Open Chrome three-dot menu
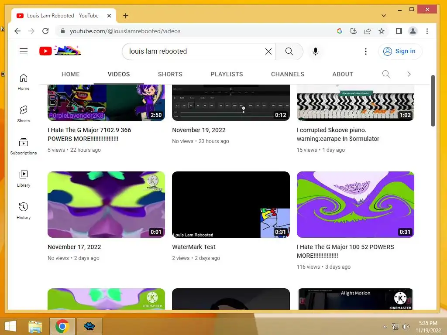 coord(427,31)
